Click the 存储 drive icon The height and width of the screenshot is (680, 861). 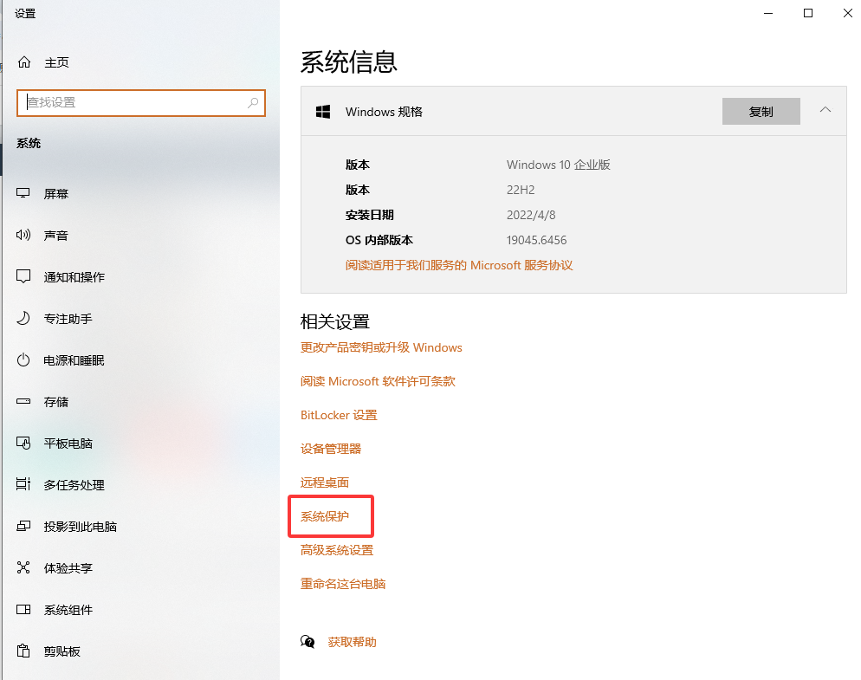pyautogui.click(x=23, y=401)
